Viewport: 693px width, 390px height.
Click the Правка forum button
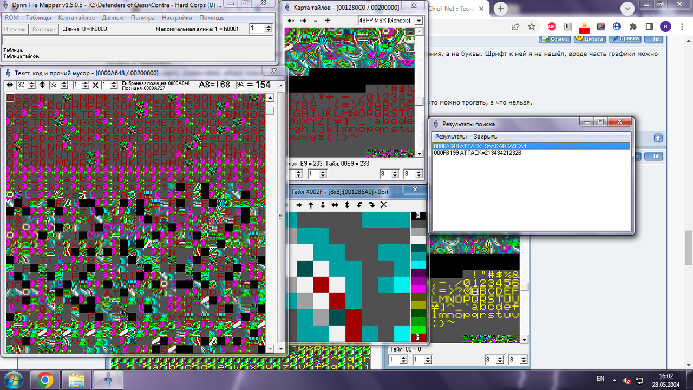(625, 39)
